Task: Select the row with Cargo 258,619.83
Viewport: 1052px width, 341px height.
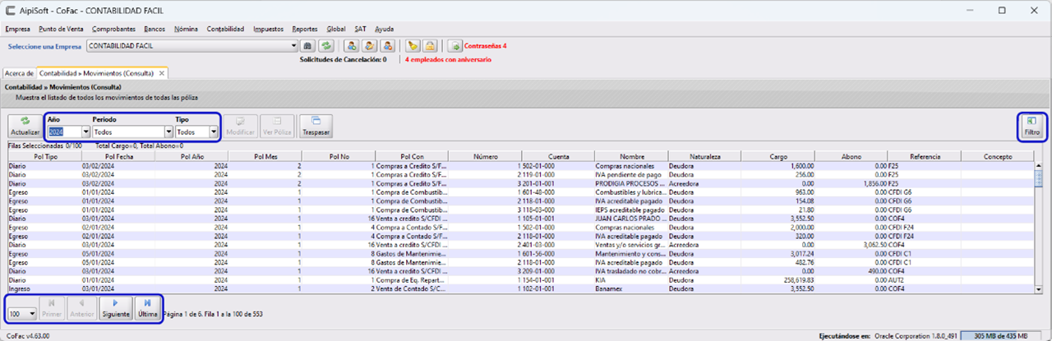Action: pyautogui.click(x=521, y=280)
